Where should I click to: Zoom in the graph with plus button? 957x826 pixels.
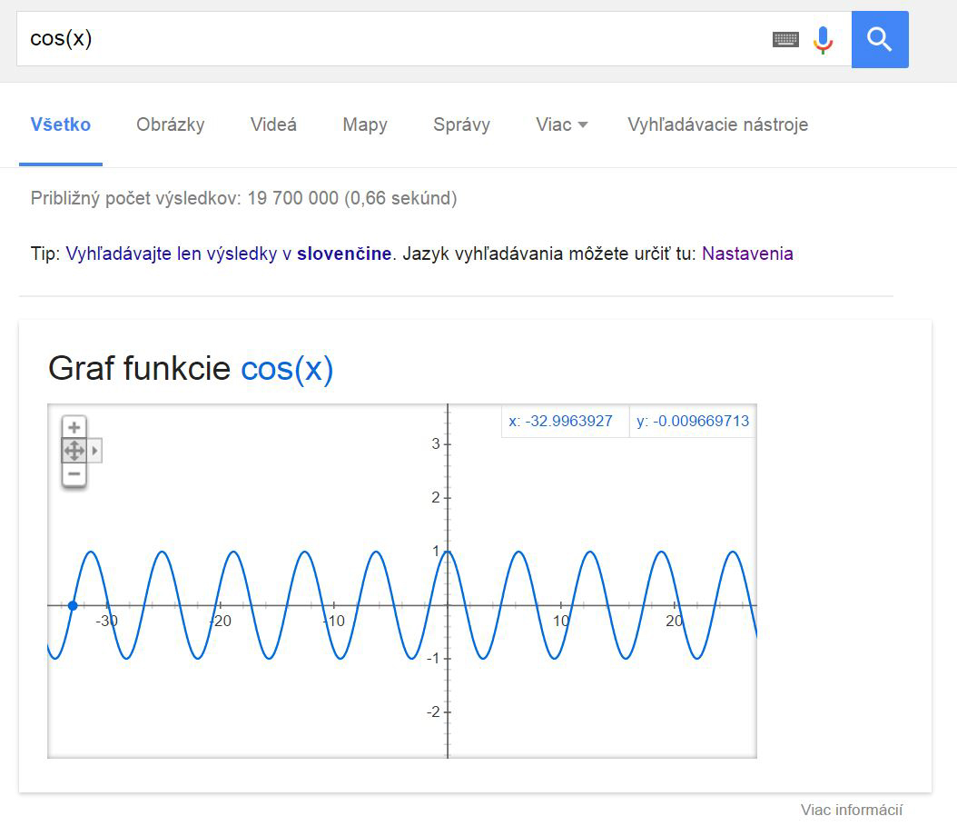[x=74, y=427]
